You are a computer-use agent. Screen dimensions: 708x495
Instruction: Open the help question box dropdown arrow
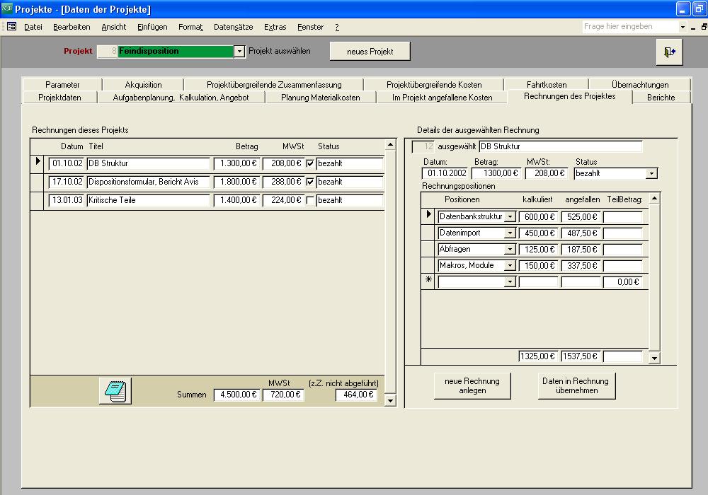(x=683, y=27)
